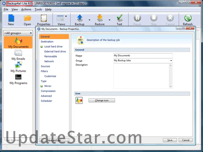Image resolution: width=203 pixels, height=152 pixels.
Task: Start the Backup with blue arrow icon
Action: (x=80, y=18)
